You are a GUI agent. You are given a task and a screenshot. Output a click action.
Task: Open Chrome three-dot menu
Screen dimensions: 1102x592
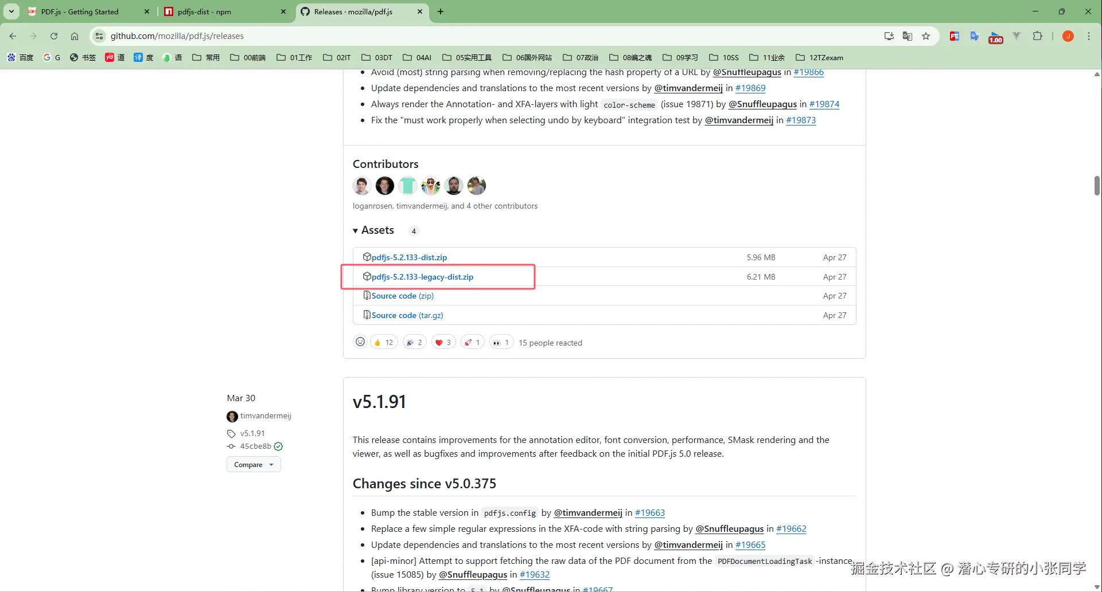[x=1089, y=36]
